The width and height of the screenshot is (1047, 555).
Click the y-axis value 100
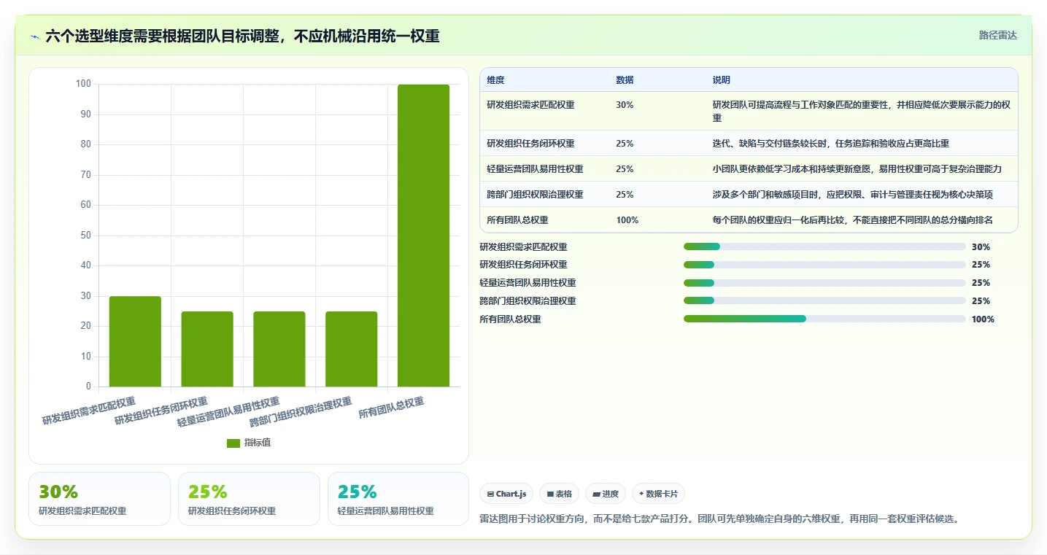point(83,84)
